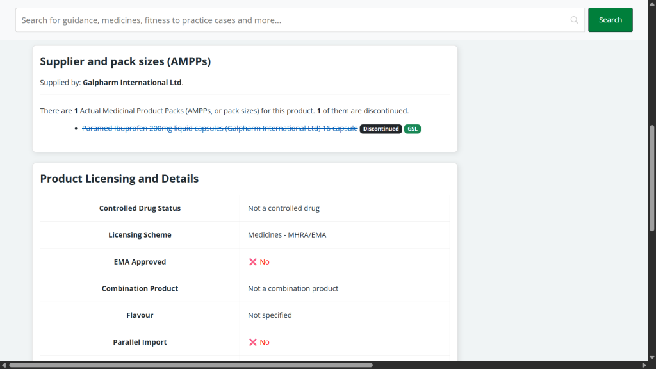Image resolution: width=656 pixels, height=369 pixels.
Task: Click the horizontal scrollbar track right of thumb
Action: (512, 365)
